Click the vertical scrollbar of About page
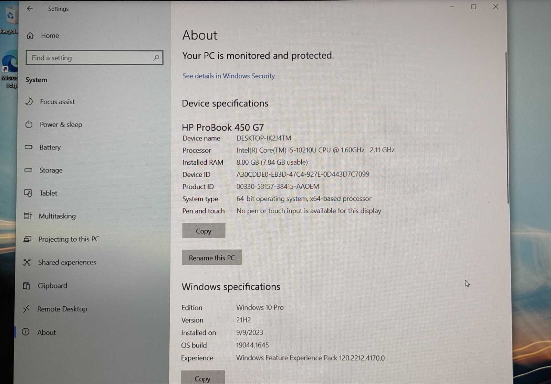Viewport: 551px width, 384px height. 507,127
